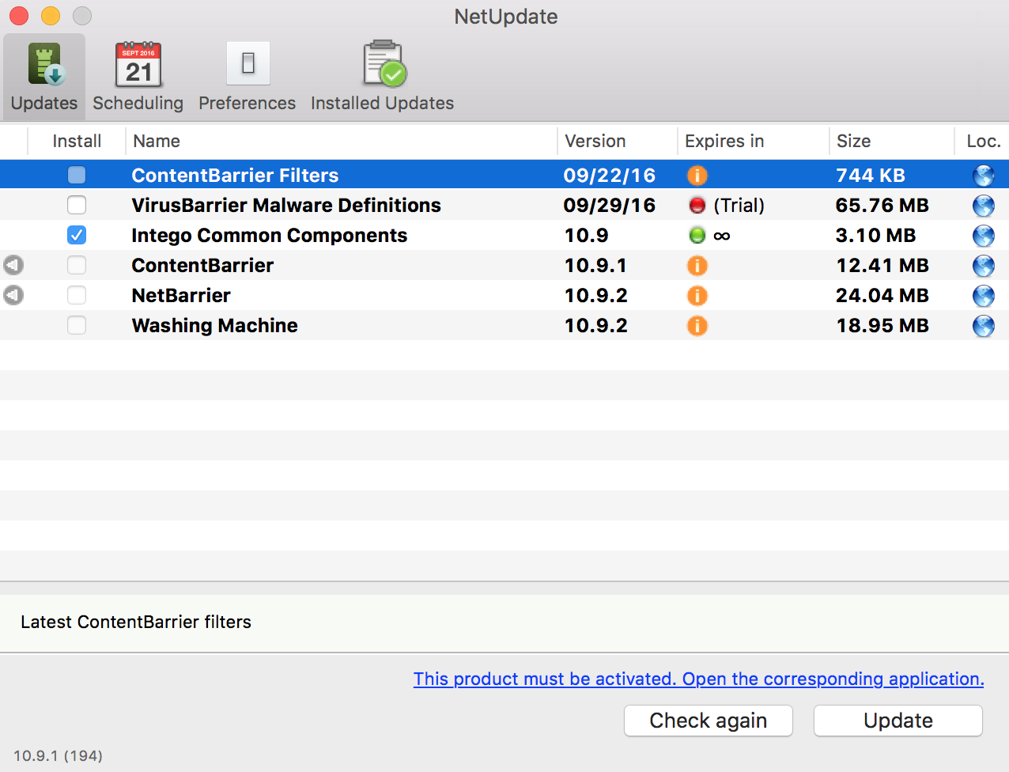Click the 09/22/16 version cell

pos(610,175)
